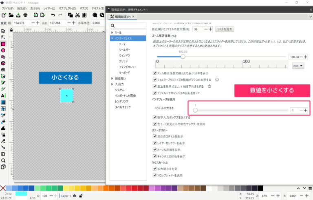Select the Star polygon tool

point(3,57)
